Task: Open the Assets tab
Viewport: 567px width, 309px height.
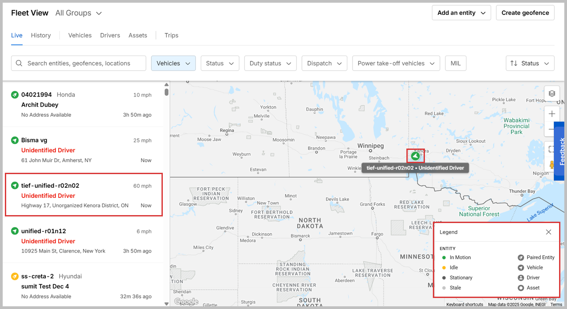Action: coord(138,35)
